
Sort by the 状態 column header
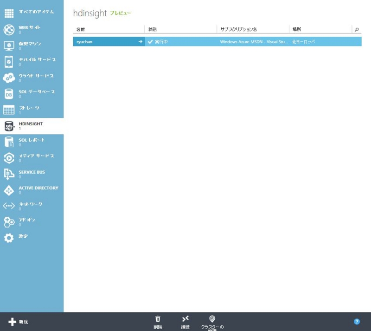(x=153, y=29)
